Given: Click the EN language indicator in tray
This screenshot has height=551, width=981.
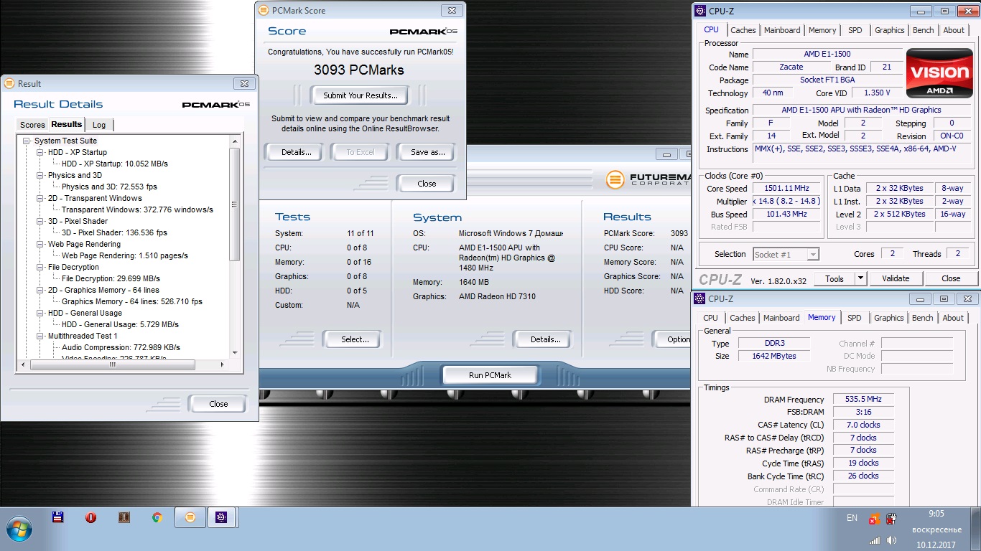Looking at the screenshot, I should click(x=852, y=518).
